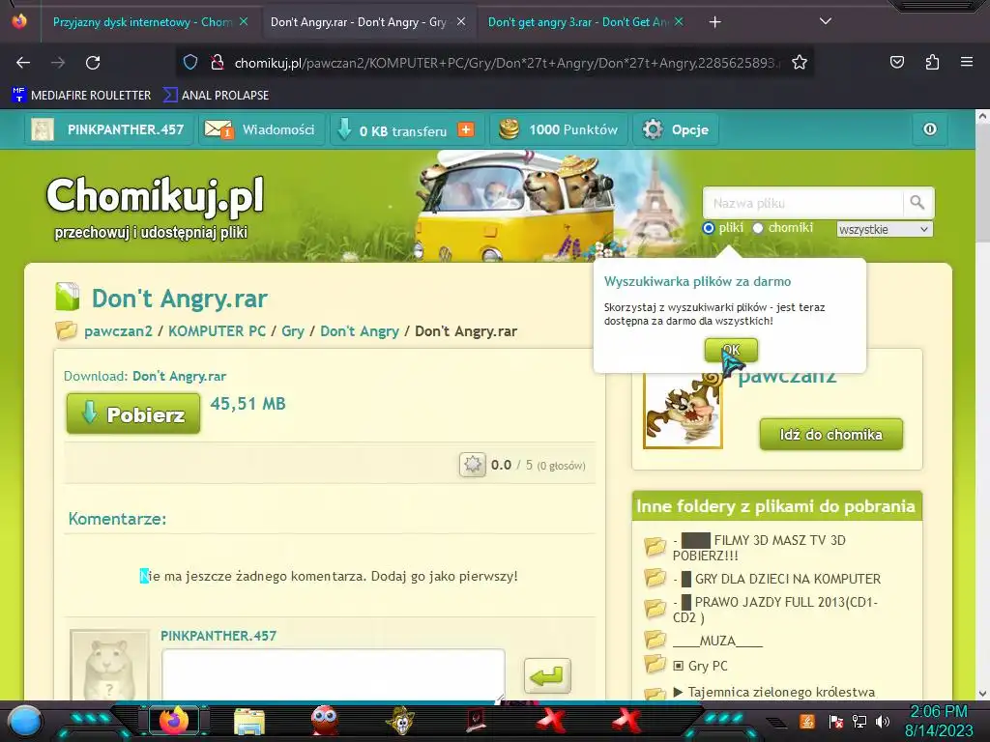
Task: Open the browser extensions puzzle icon
Action: (x=932, y=62)
